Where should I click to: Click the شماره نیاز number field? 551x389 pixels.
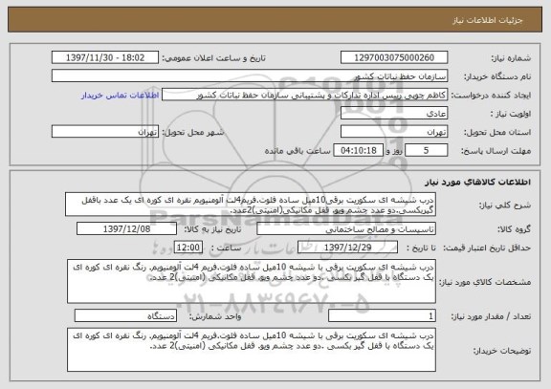click(394, 57)
